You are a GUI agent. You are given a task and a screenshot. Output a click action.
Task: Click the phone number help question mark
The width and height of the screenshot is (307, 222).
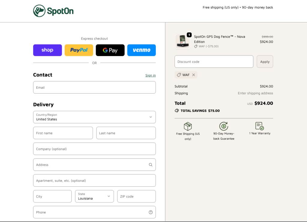point(151,212)
